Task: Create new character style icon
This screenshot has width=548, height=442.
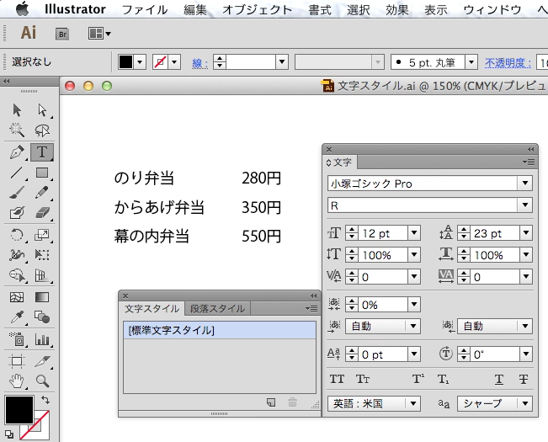Action: 271,403
